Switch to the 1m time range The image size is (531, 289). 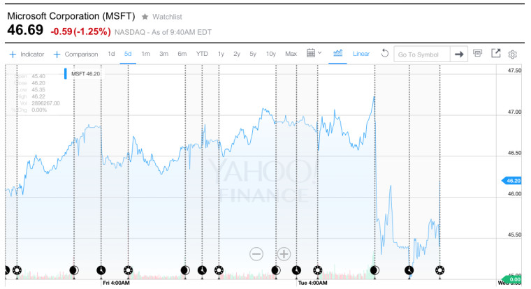tap(145, 54)
